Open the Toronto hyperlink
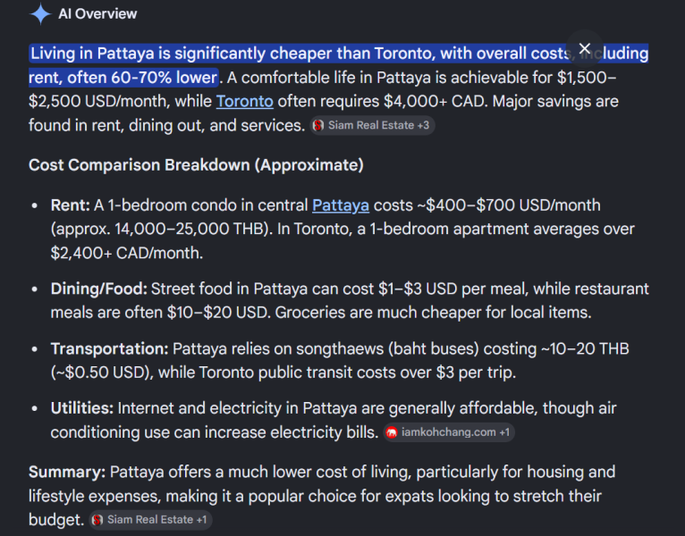 pyautogui.click(x=245, y=101)
